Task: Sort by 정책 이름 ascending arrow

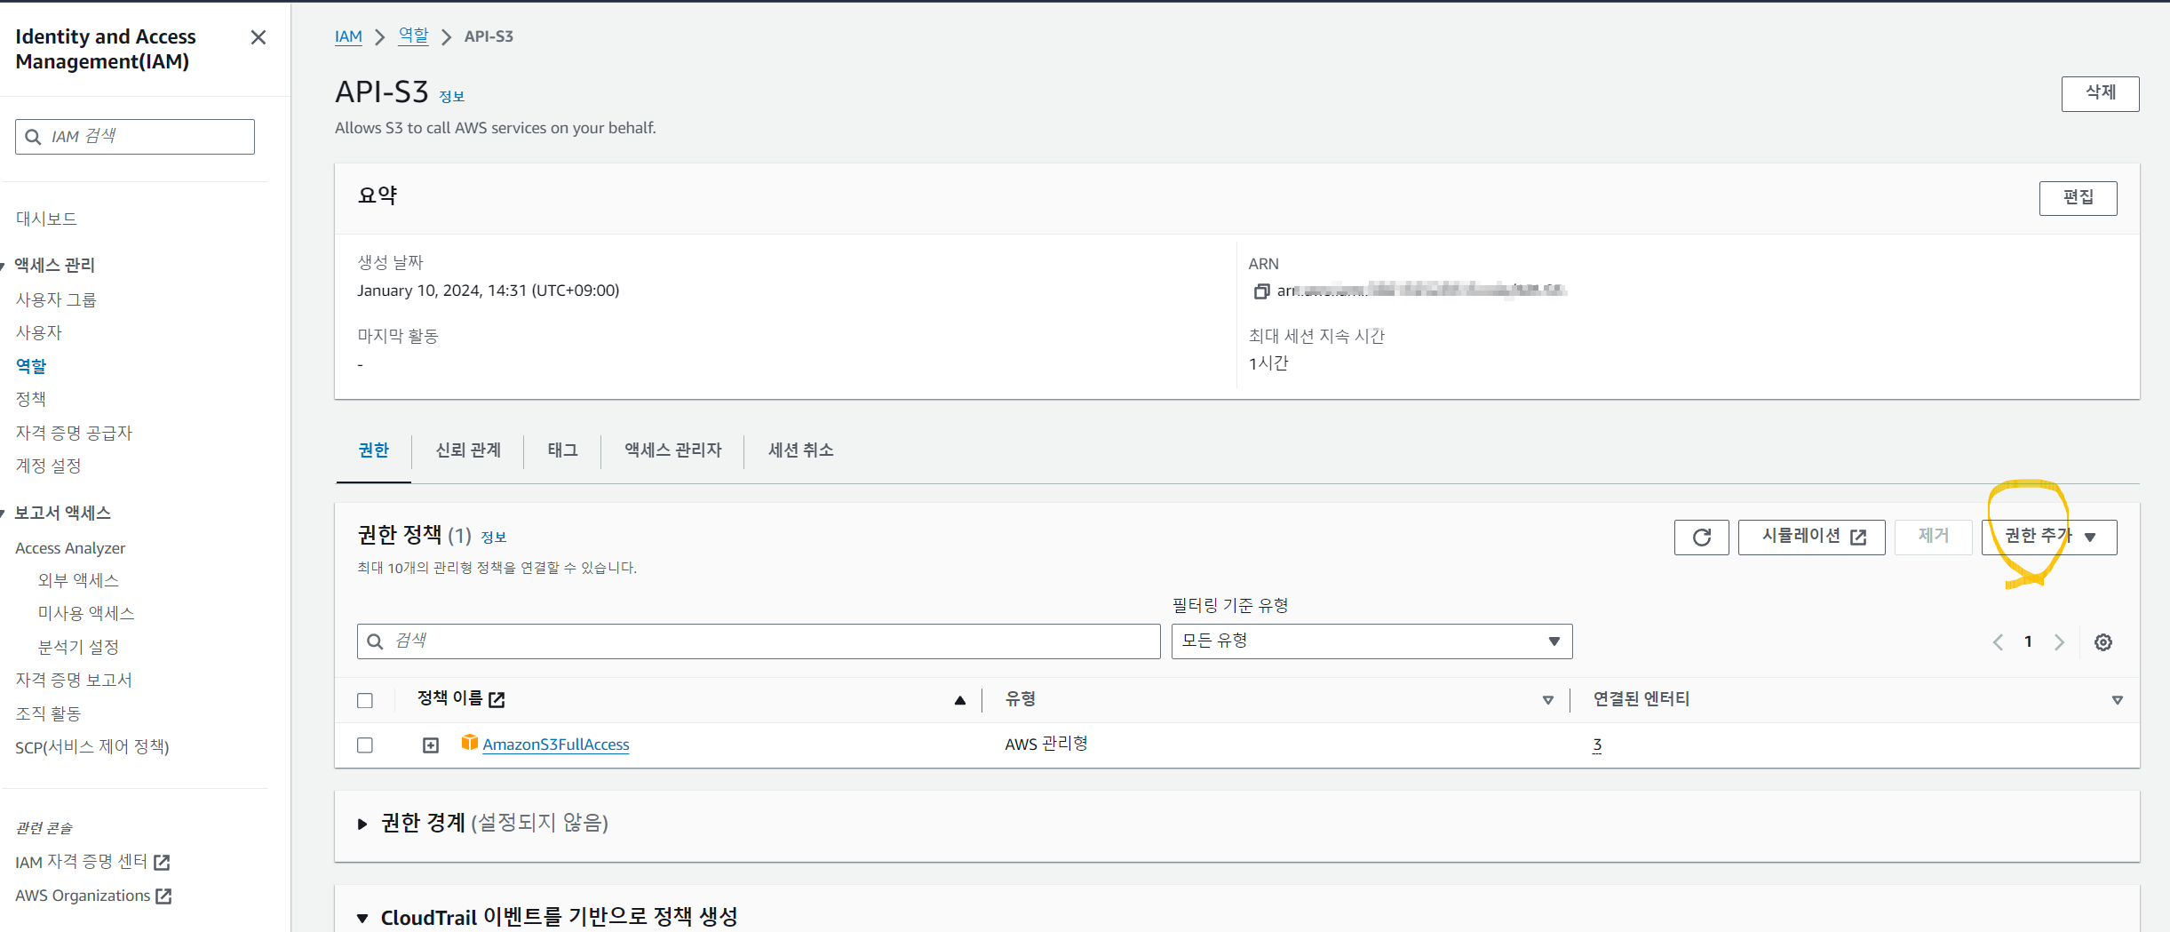Action: pos(960,700)
